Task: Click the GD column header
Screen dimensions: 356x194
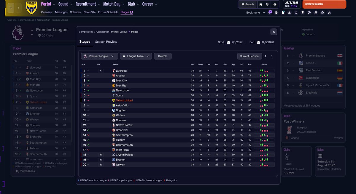Action: (241, 65)
